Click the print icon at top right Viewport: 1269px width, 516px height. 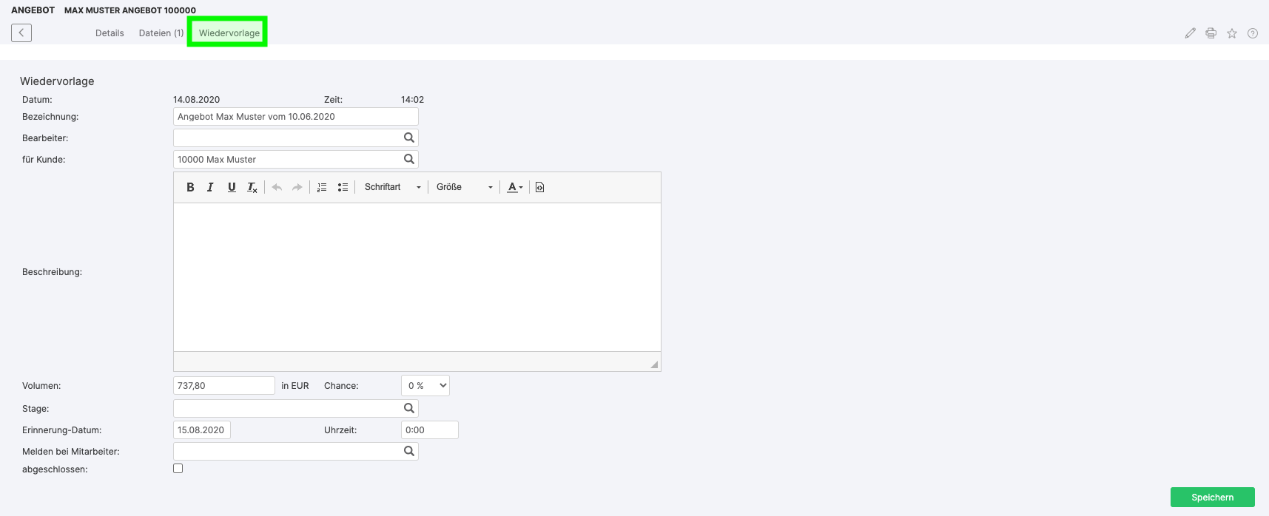point(1211,33)
